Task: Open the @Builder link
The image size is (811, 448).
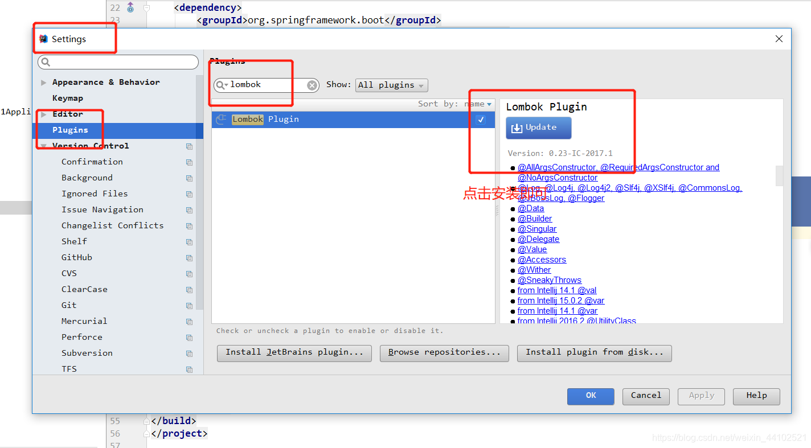Action: pyautogui.click(x=535, y=219)
